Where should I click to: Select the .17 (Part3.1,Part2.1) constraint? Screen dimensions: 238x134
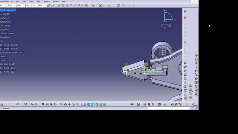(x=9, y=49)
